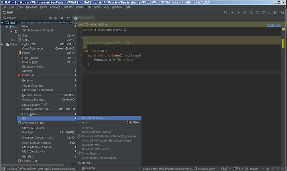Open the Tools menu
This screenshot has width=287, height=171.
pos(97,7)
